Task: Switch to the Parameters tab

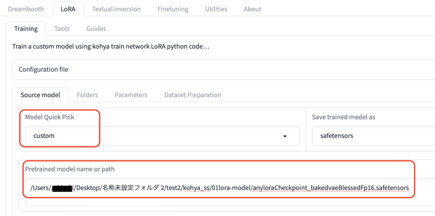Action: click(x=131, y=95)
